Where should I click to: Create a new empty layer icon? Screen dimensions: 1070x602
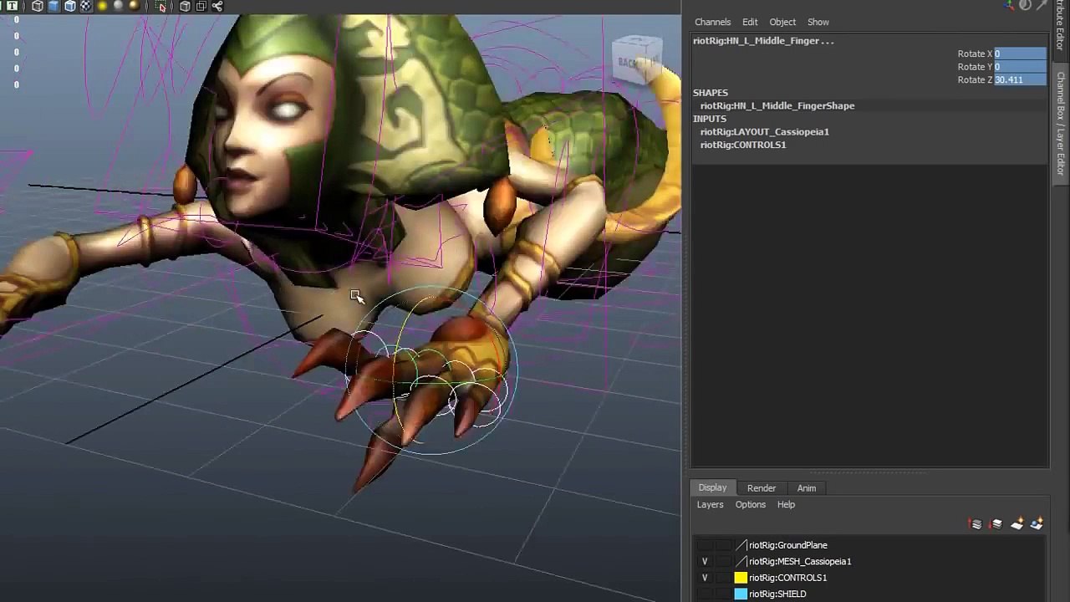(x=1016, y=524)
